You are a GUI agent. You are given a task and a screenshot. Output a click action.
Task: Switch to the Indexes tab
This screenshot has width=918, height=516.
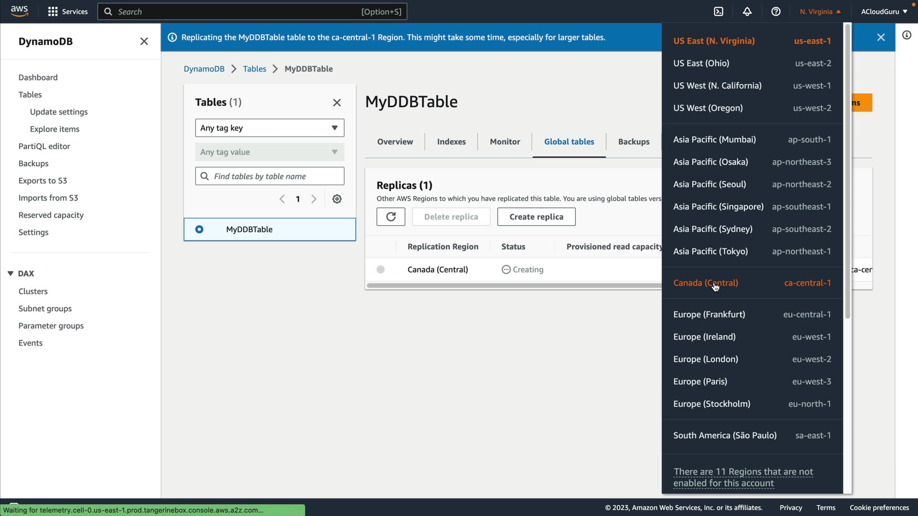pos(451,141)
